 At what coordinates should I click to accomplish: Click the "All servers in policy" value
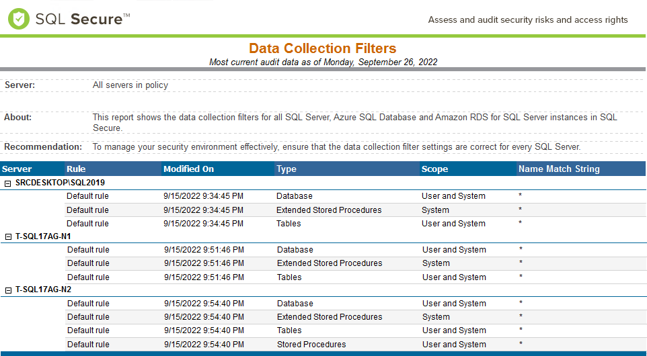[130, 85]
